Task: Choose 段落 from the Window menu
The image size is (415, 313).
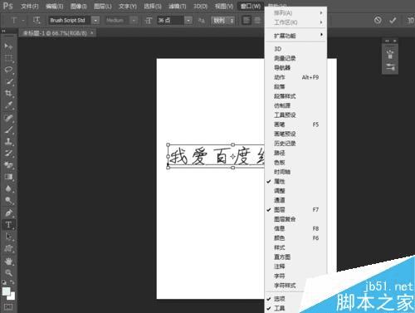Action: (296, 86)
